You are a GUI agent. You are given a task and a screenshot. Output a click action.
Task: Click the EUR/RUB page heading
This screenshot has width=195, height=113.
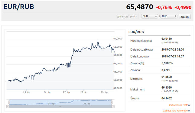19,7
